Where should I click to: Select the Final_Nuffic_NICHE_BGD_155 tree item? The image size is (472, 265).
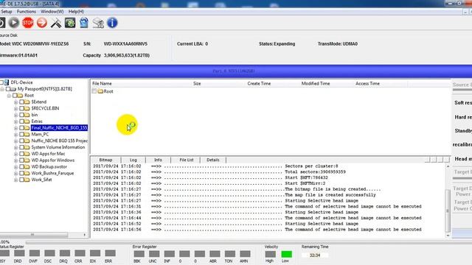[59, 128]
